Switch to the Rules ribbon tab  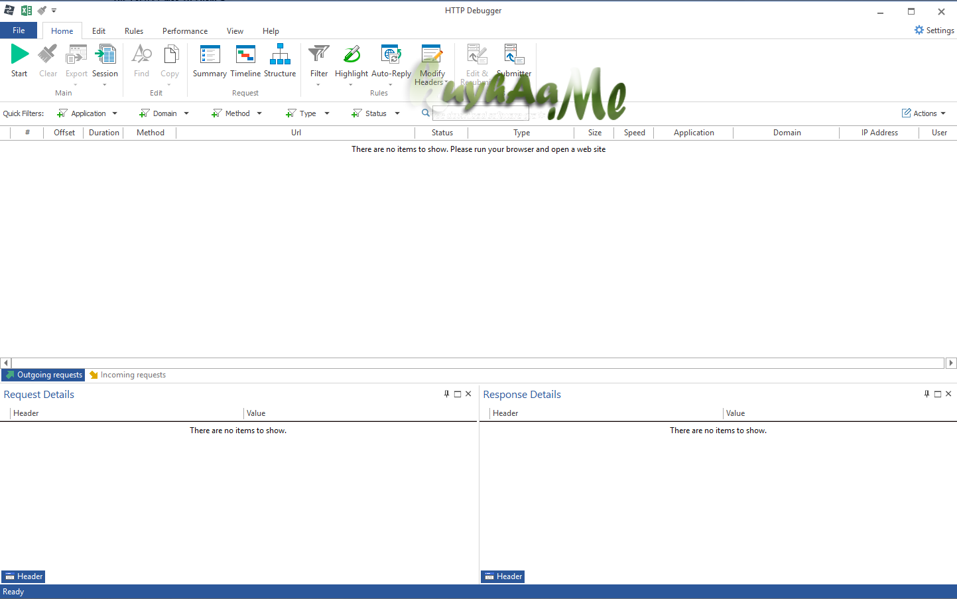tap(134, 31)
